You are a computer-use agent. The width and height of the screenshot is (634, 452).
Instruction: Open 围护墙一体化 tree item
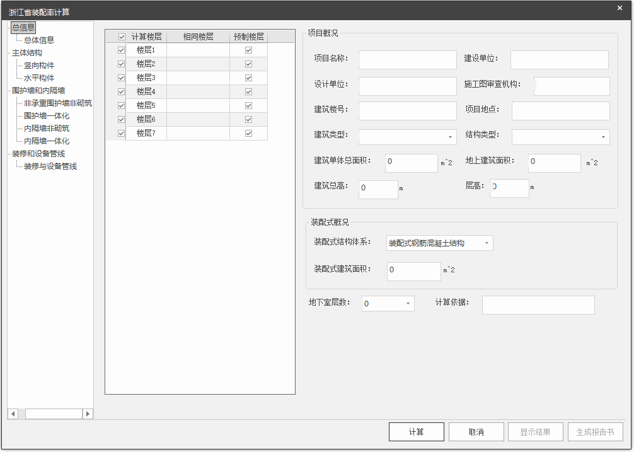(47, 115)
